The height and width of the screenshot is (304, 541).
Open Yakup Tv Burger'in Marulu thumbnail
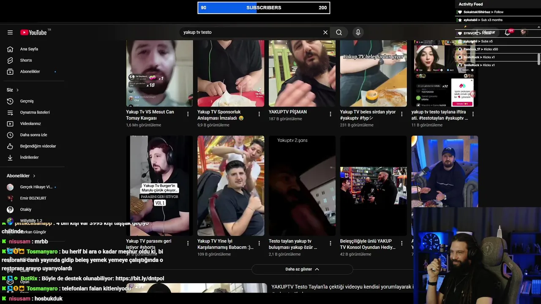159,185
